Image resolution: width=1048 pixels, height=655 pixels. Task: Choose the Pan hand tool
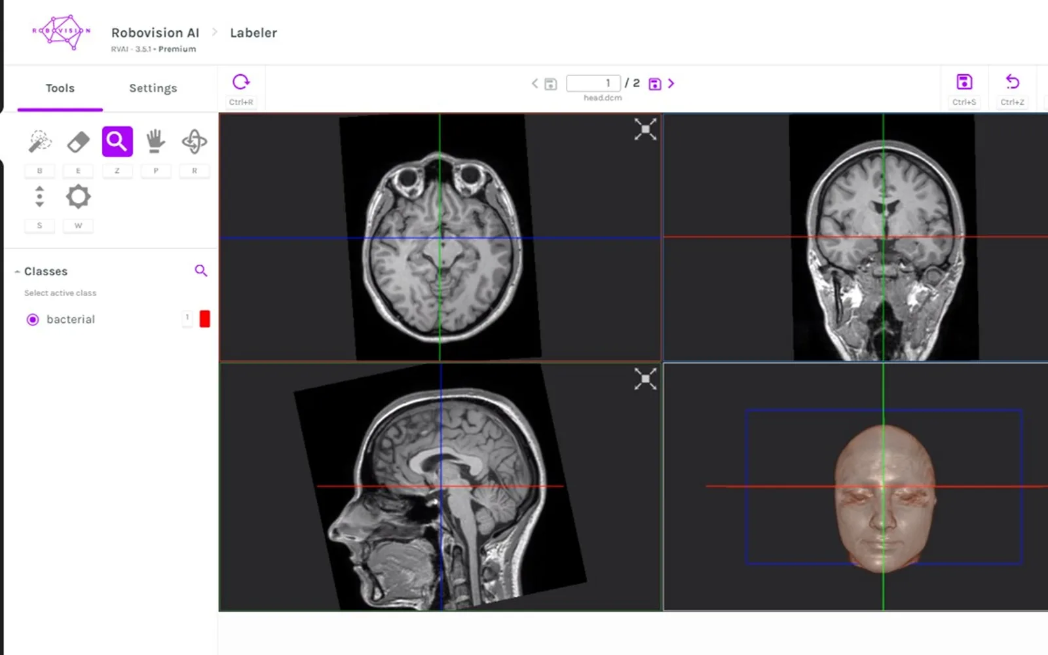155,141
